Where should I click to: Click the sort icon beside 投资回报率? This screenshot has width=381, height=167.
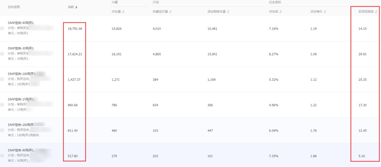pos(376,12)
